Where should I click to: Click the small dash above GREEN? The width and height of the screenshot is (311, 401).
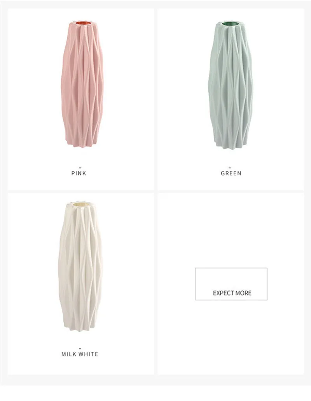[230, 168]
